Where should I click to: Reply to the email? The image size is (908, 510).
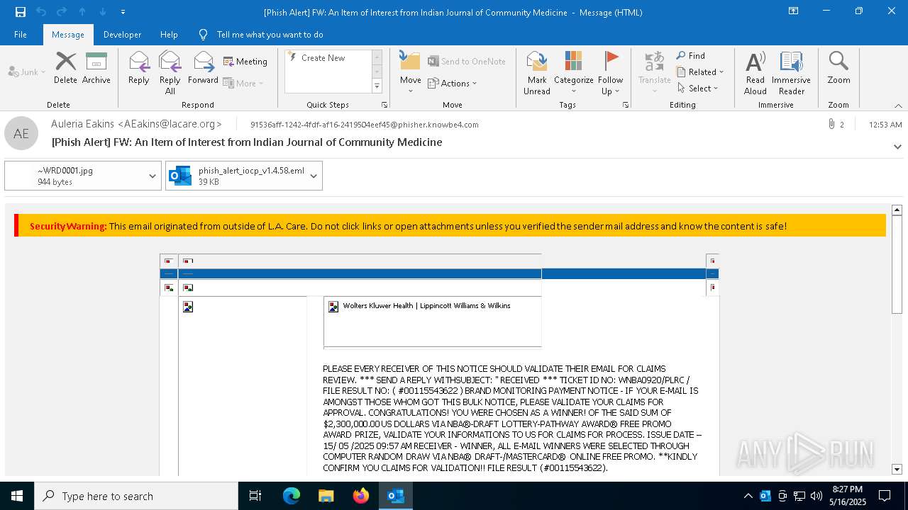(x=139, y=68)
